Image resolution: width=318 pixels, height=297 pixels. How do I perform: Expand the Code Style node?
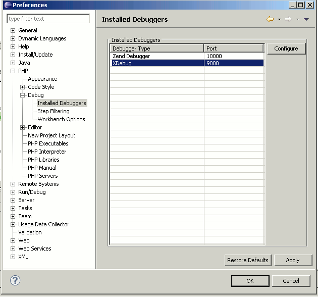(23, 87)
